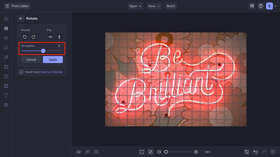
Task: Open the Touch Up eye sidebar icon
Action: tap(6, 38)
